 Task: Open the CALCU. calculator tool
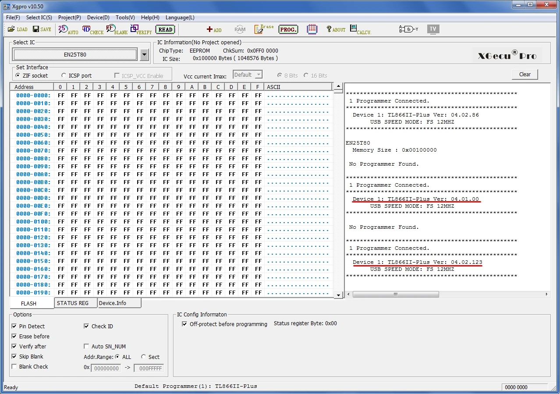[361, 29]
